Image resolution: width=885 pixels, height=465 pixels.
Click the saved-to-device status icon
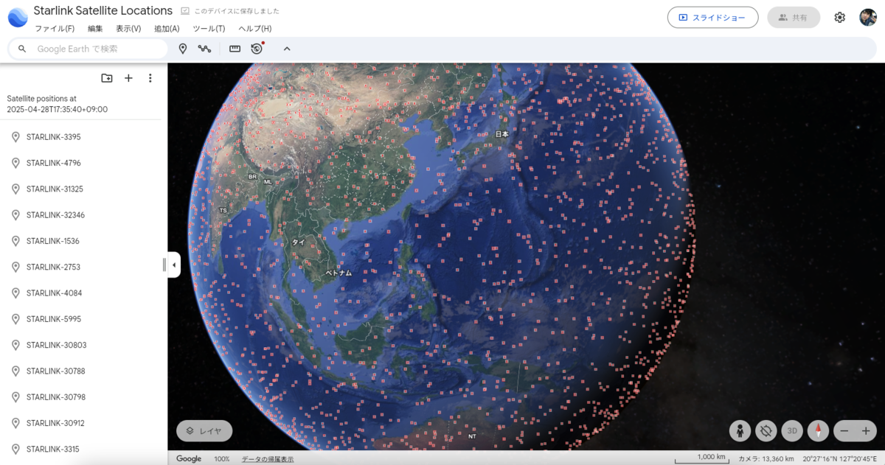[x=186, y=11]
